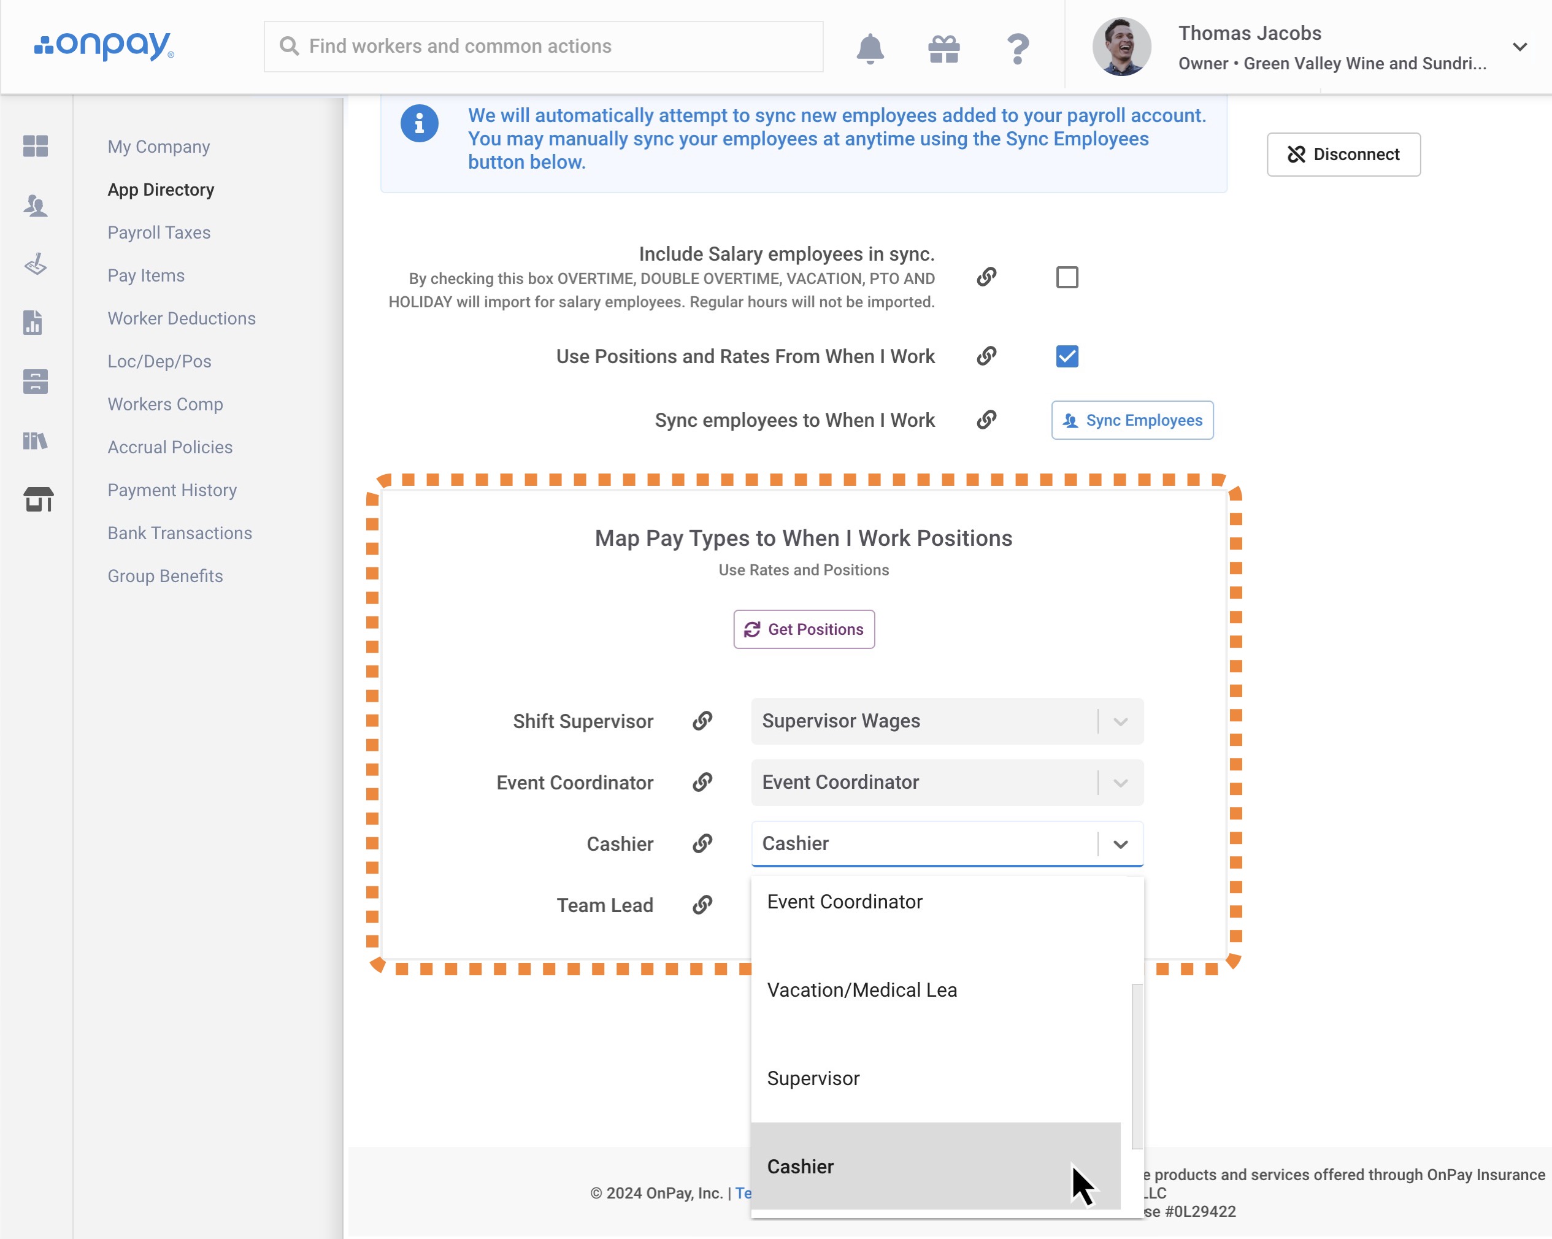The image size is (1552, 1239).
Task: Choose Vacation/Medical Lea option
Action: tap(936, 991)
